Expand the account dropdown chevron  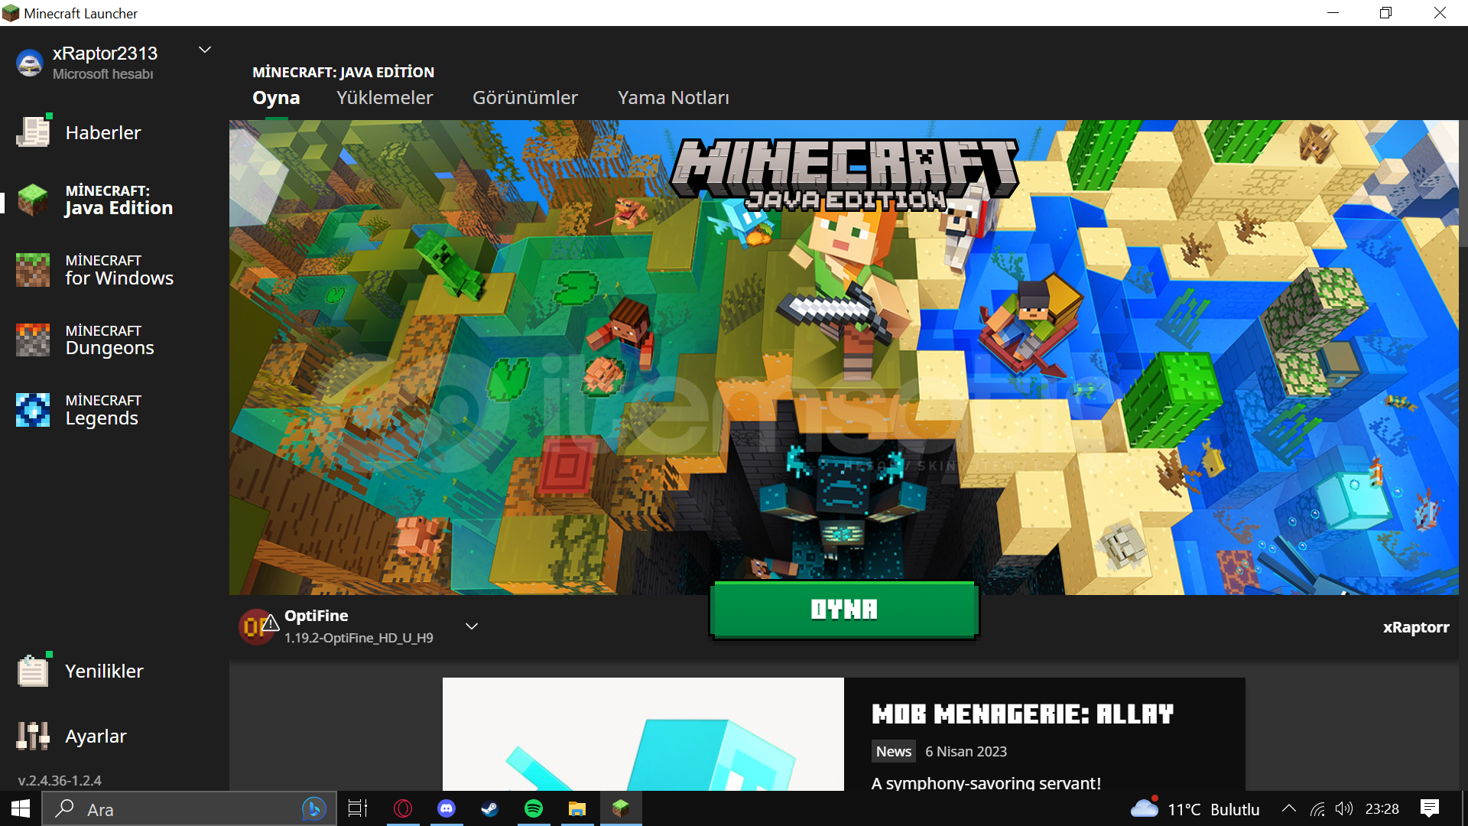pos(205,50)
